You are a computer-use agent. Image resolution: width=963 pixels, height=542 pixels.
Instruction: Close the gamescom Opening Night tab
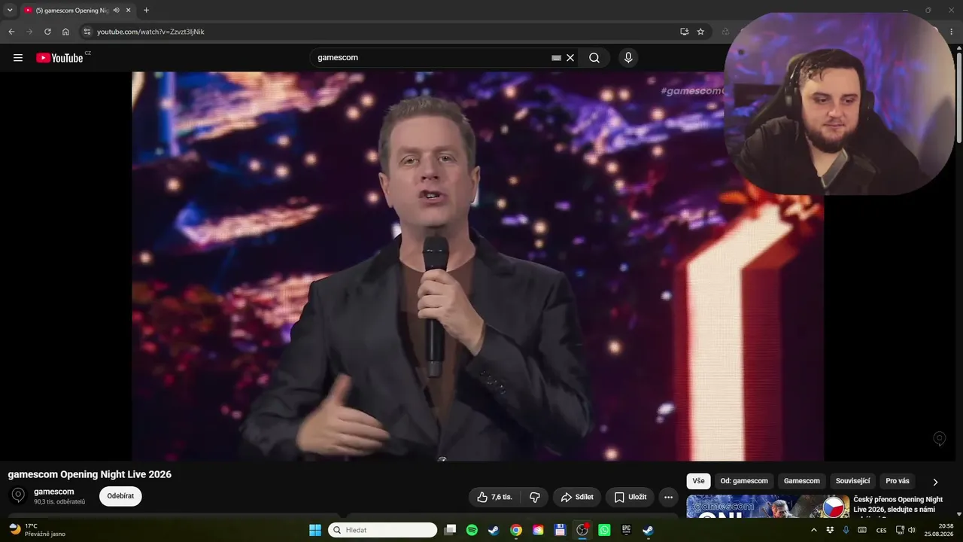click(129, 11)
